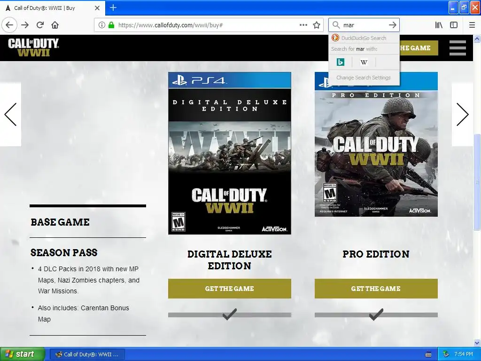Open the Library toolbar icon

tap(439, 25)
